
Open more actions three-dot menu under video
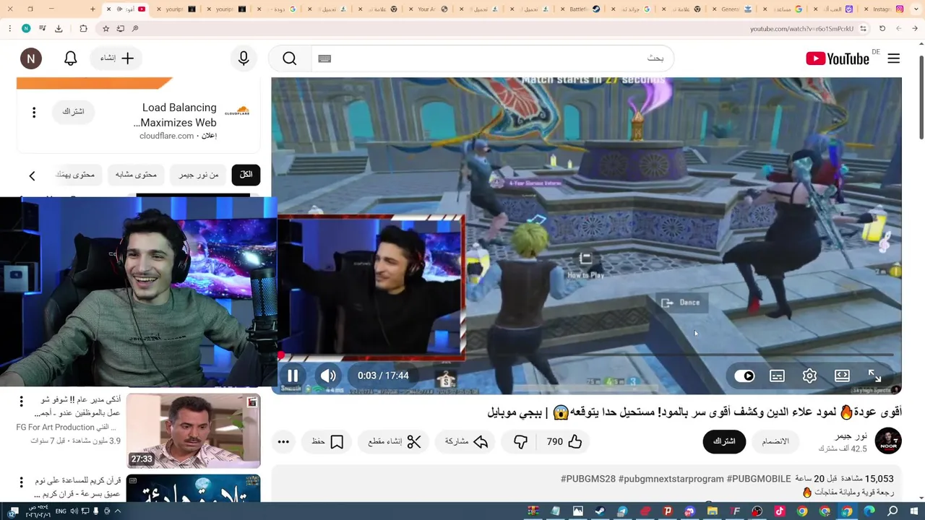pyautogui.click(x=283, y=441)
